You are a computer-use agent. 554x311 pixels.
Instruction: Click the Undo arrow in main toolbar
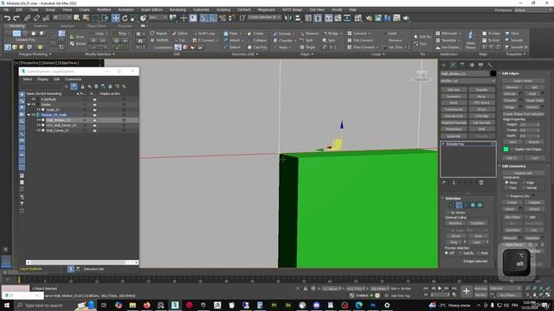tap(7, 18)
